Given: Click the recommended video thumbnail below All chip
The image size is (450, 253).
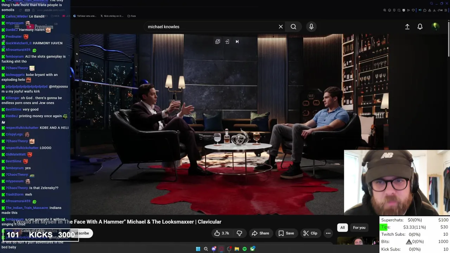Looking at the screenshot, I should 358,241.
